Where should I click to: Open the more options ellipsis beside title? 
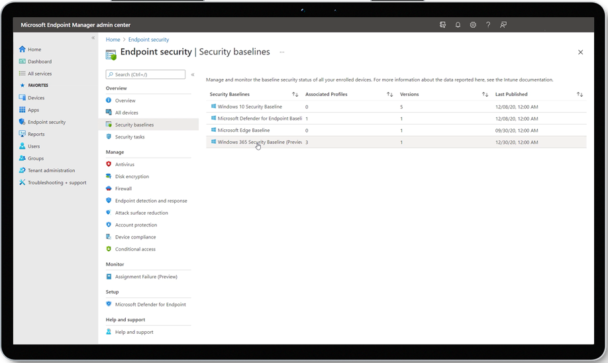tap(282, 52)
